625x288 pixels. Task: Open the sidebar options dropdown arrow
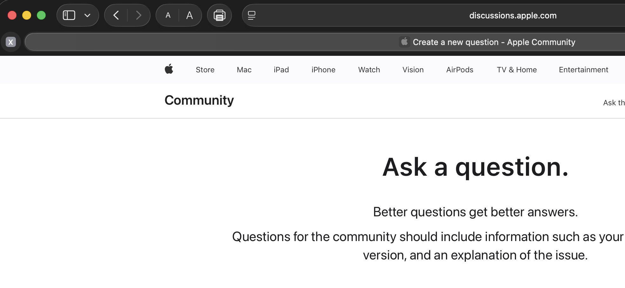[x=87, y=15]
